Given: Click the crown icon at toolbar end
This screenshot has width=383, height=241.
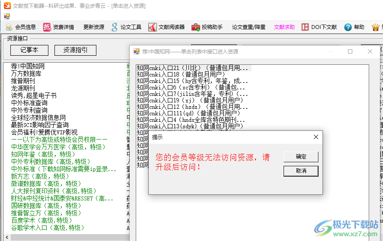Looking at the screenshot, I should coord(375,27).
